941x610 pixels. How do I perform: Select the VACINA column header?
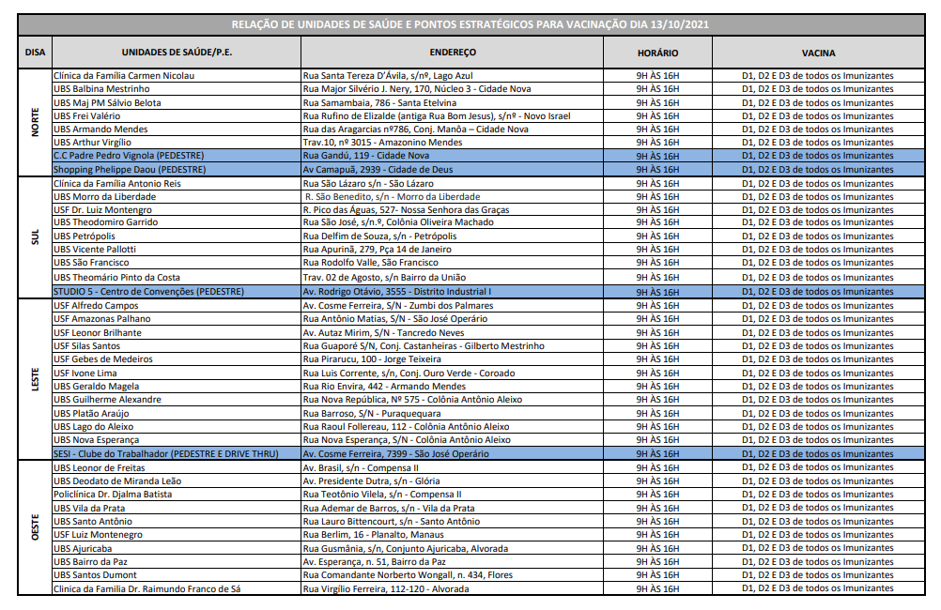tap(817, 53)
